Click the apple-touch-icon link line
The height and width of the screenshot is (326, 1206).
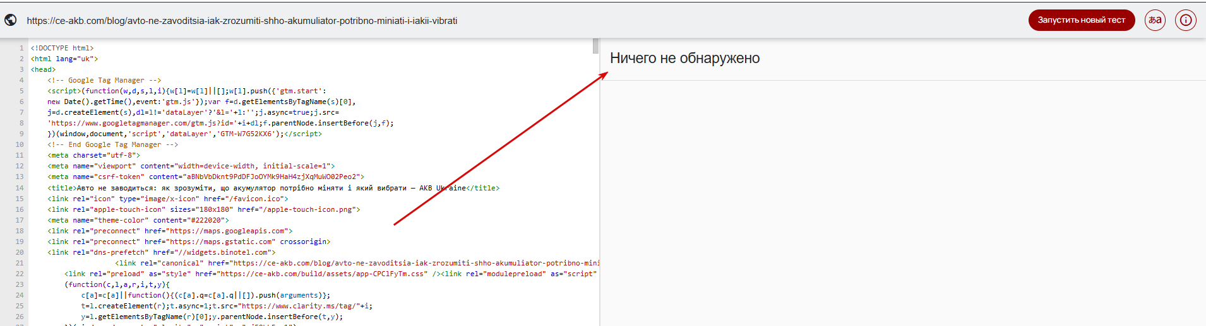(203, 209)
